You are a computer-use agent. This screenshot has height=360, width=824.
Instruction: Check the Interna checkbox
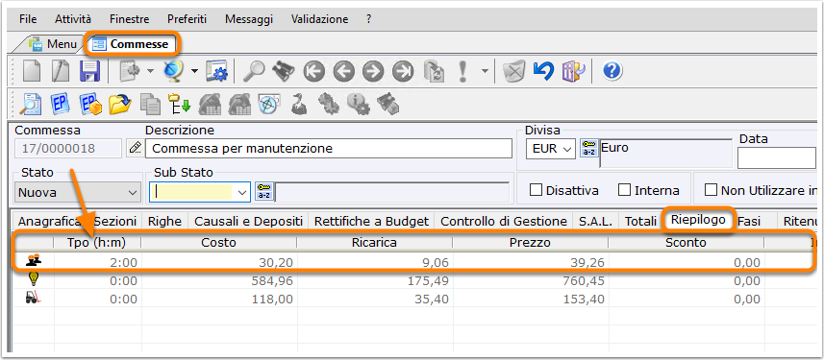pyautogui.click(x=624, y=190)
